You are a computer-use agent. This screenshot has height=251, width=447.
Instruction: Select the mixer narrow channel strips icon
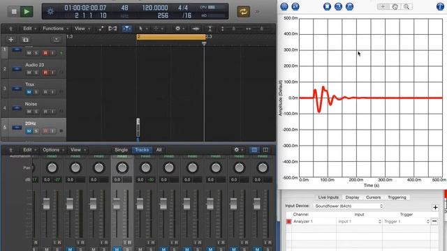coord(254,150)
